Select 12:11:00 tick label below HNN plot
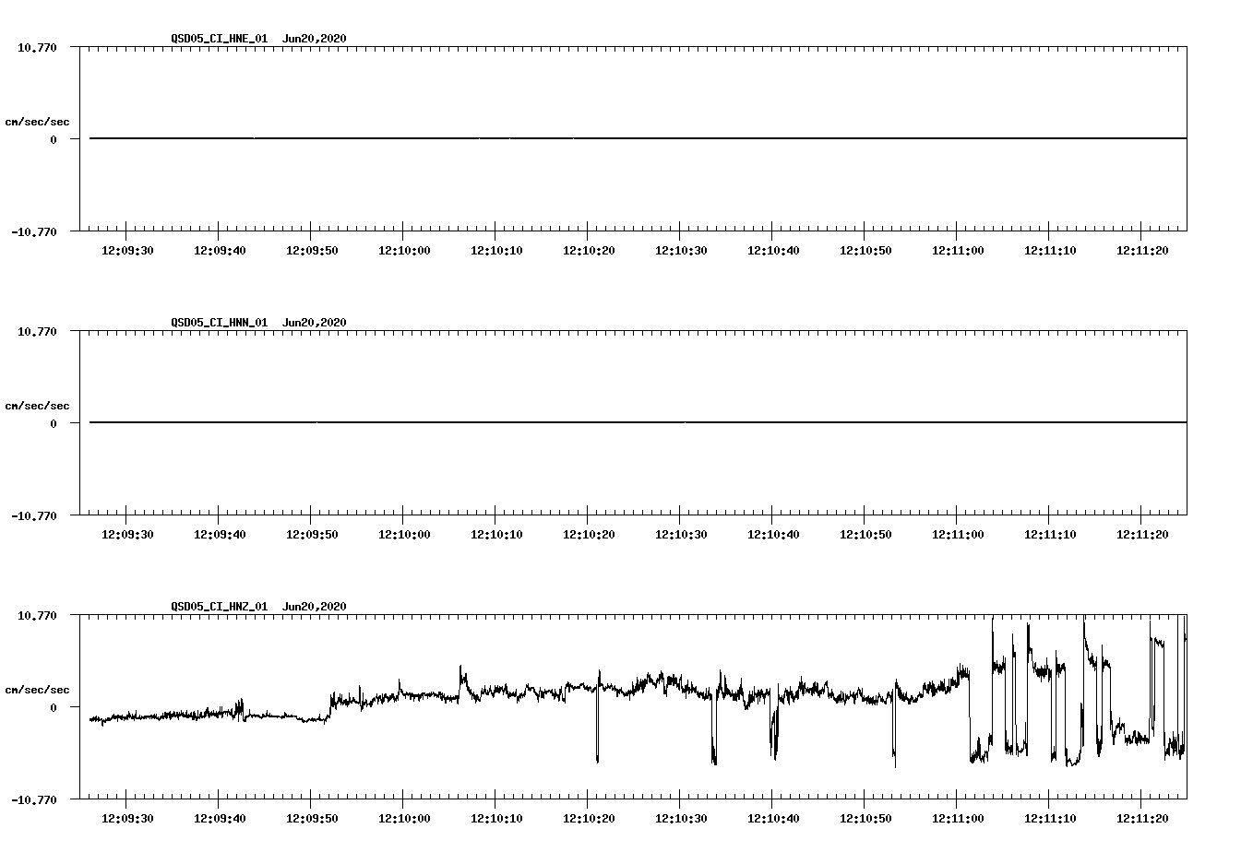Viewport: 1253px width, 852px height. click(958, 535)
